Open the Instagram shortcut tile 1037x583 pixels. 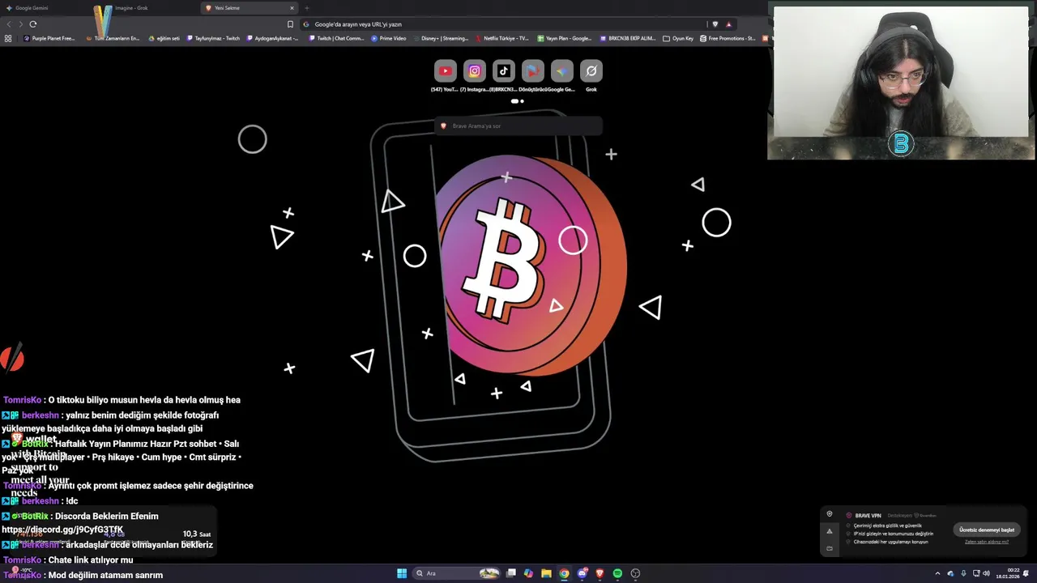point(474,71)
